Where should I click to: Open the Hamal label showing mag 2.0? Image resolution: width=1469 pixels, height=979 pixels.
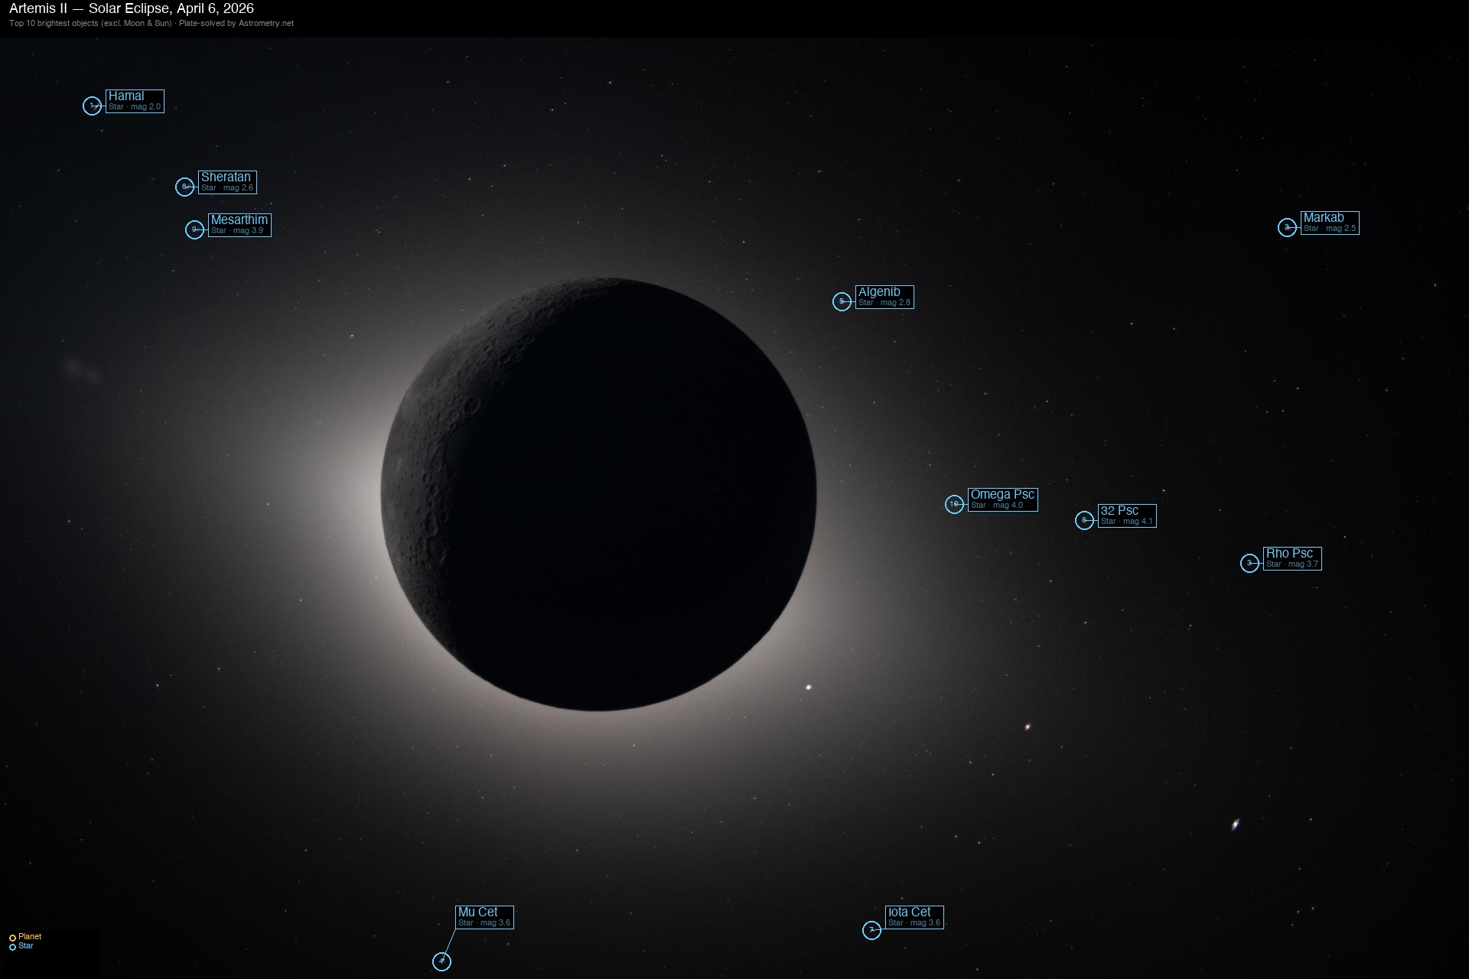[x=135, y=102]
